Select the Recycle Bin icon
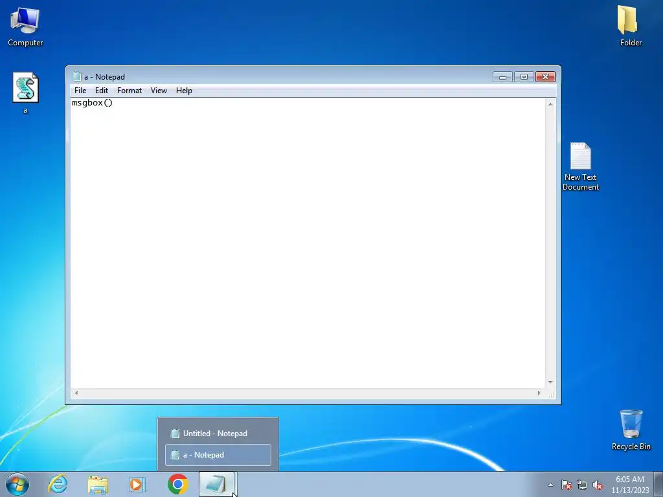This screenshot has height=497, width=663. (x=631, y=430)
